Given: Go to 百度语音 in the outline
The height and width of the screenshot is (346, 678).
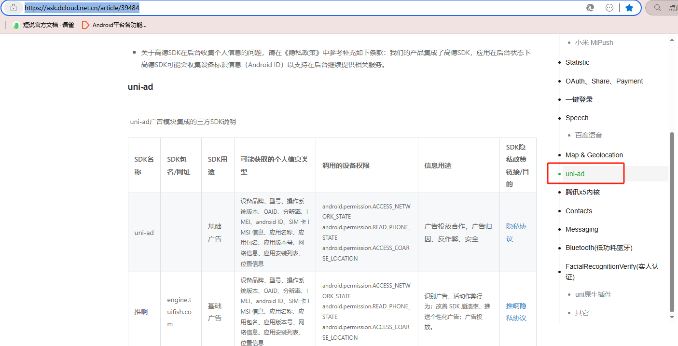Looking at the screenshot, I should (589, 135).
